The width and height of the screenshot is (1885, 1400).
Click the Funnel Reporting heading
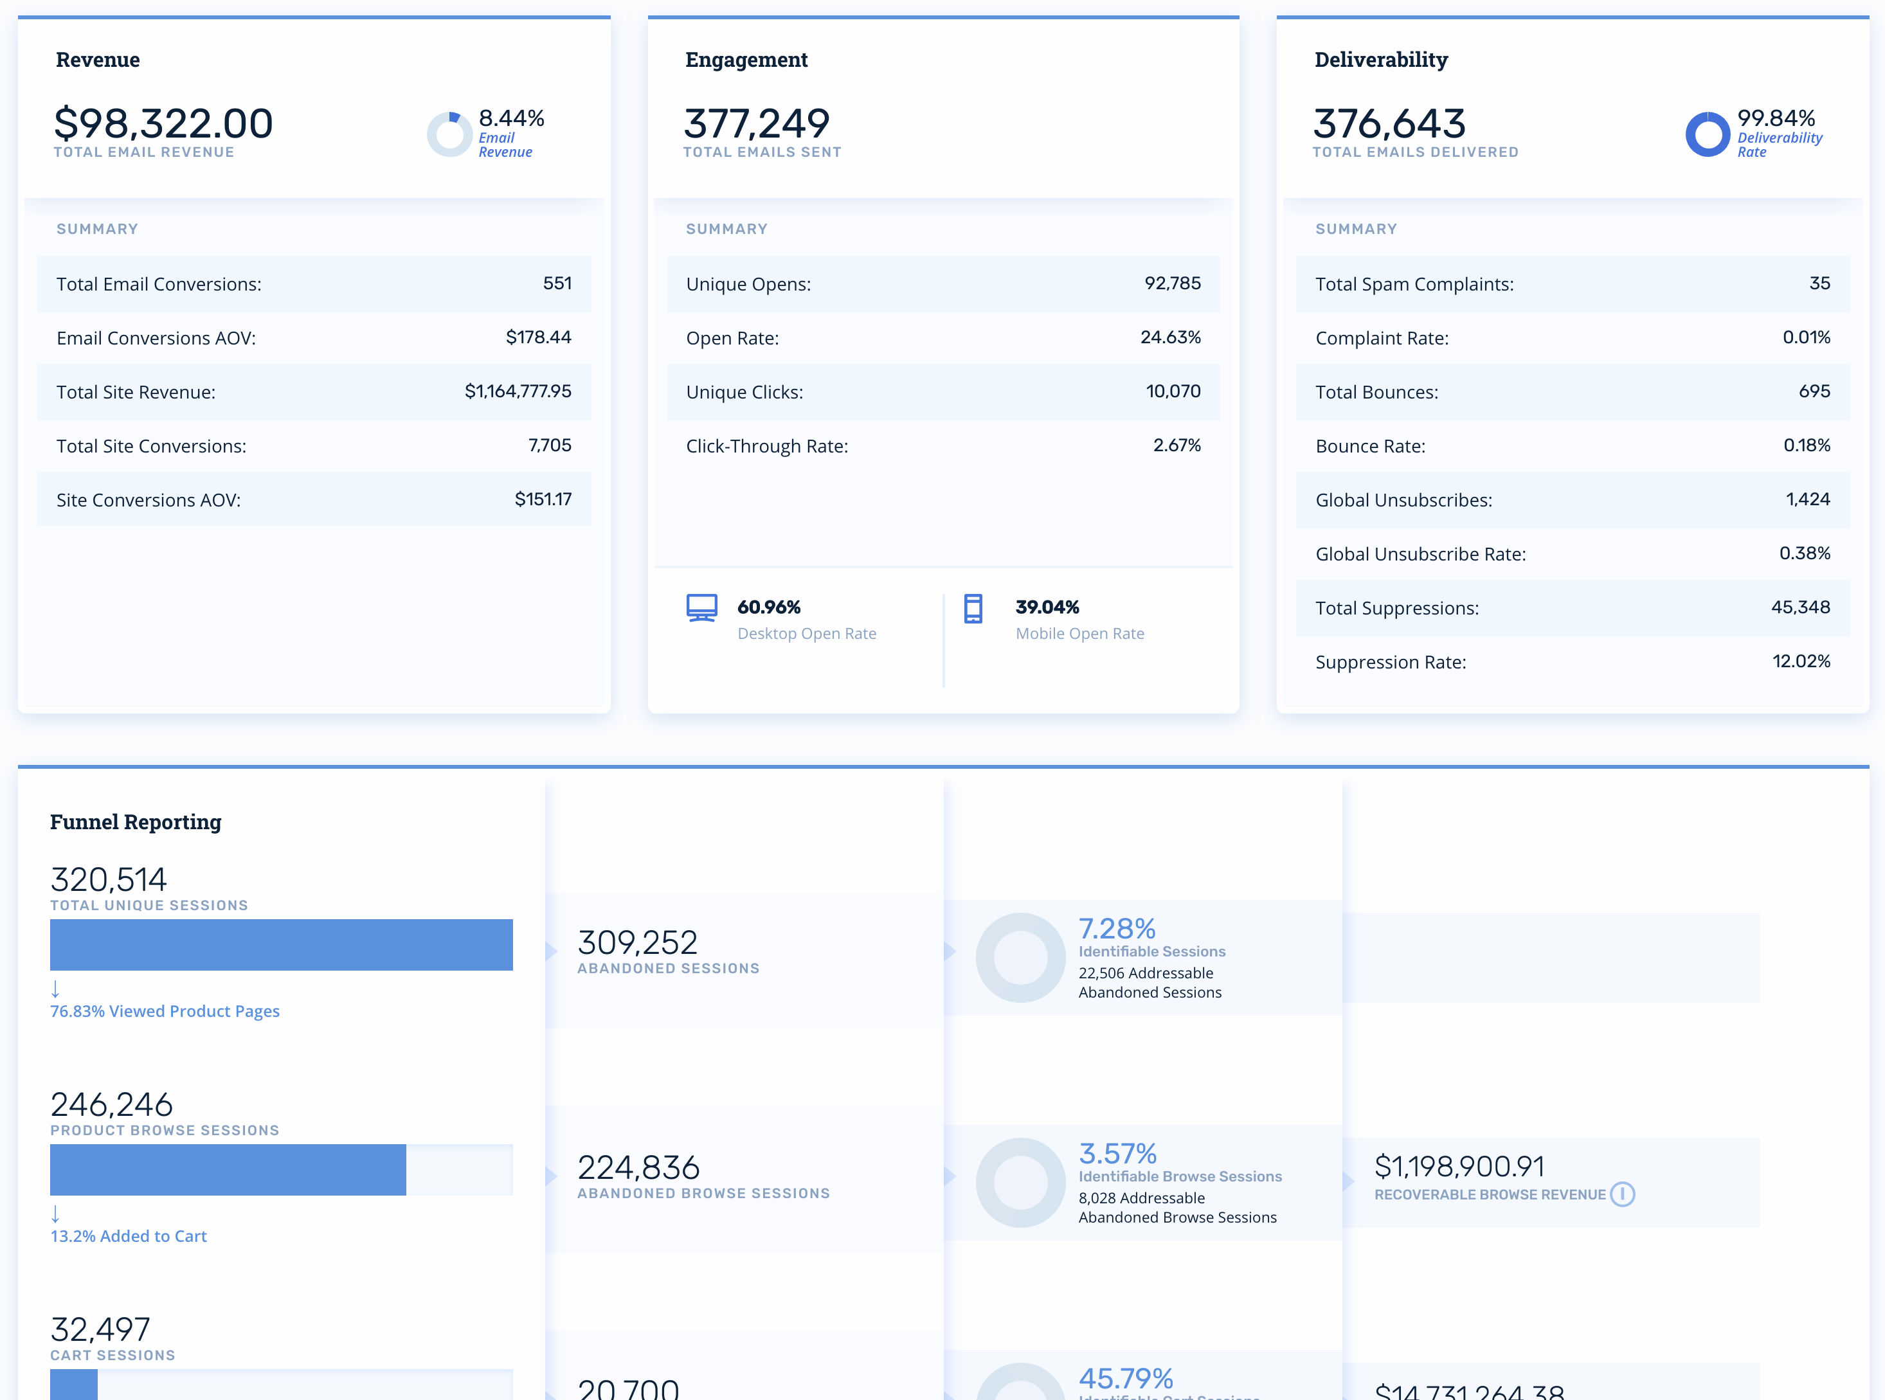136,822
